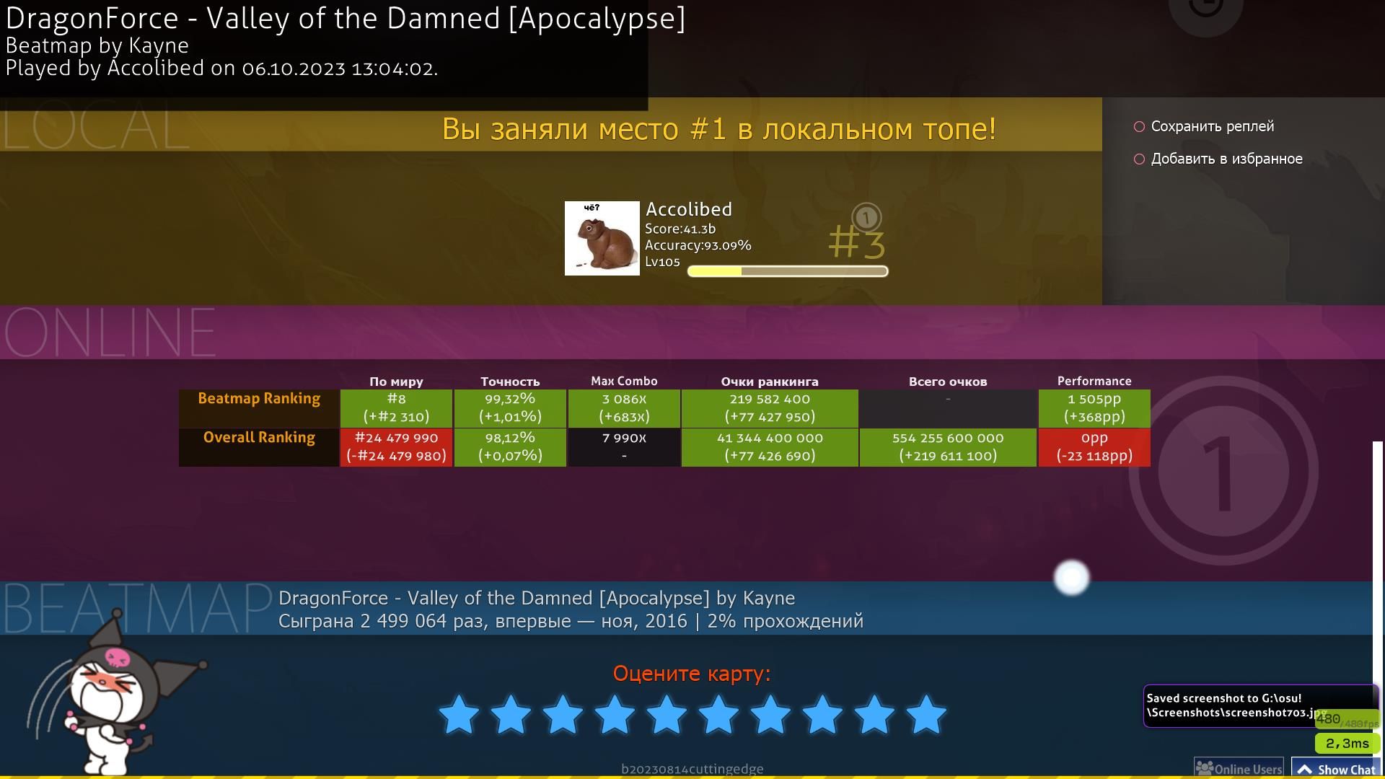Screen dimensions: 1385x779
Task: Drag the player level progress bar
Action: pos(786,271)
